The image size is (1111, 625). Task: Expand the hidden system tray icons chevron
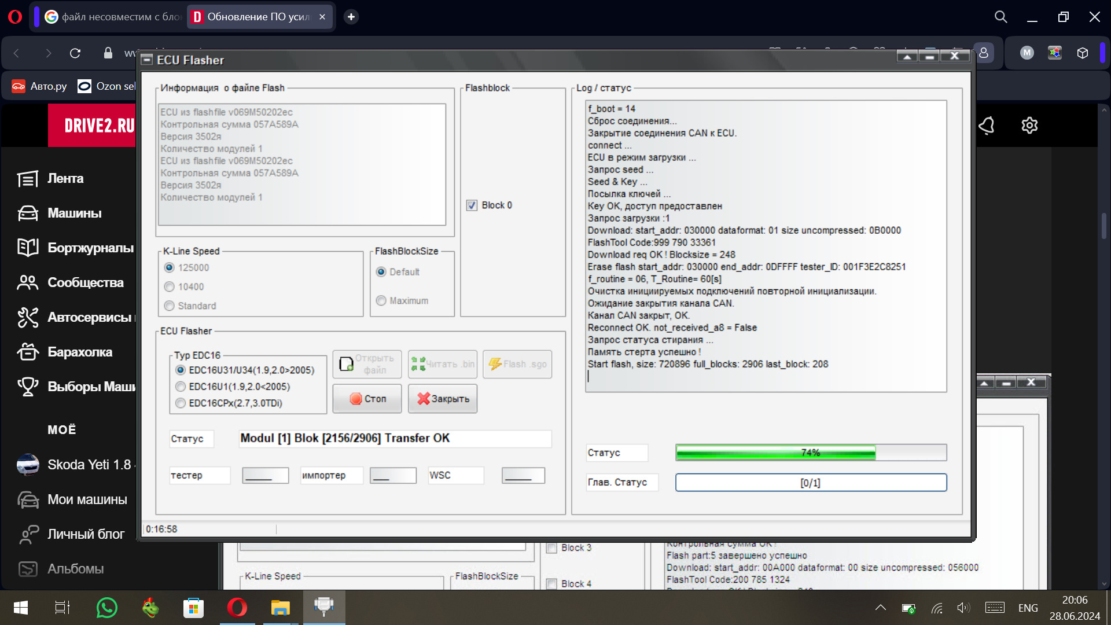(880, 608)
